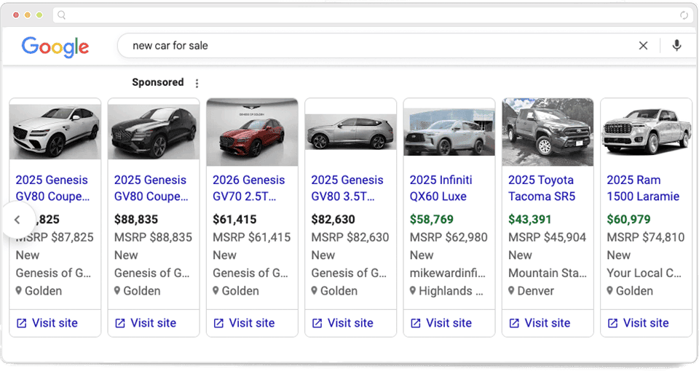Click the $60,979 Ram price
This screenshot has height=371, width=699.
pyautogui.click(x=628, y=220)
